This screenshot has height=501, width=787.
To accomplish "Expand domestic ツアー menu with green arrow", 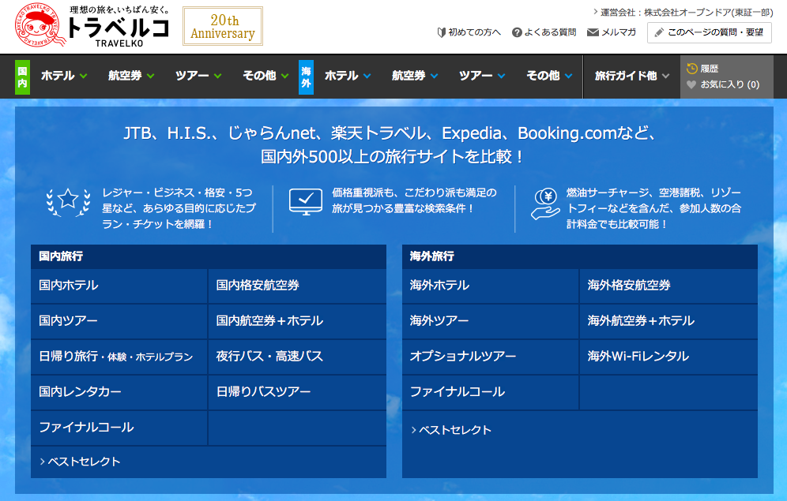I will click(x=198, y=76).
